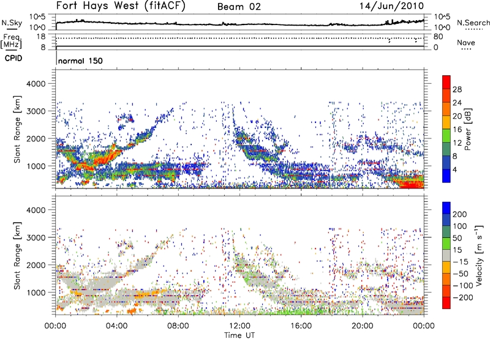Click the "Time UT" axis label

coord(239,335)
